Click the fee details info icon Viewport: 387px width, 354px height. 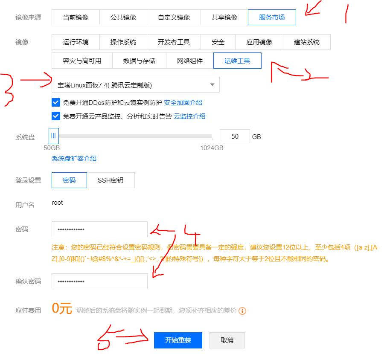click(x=242, y=311)
